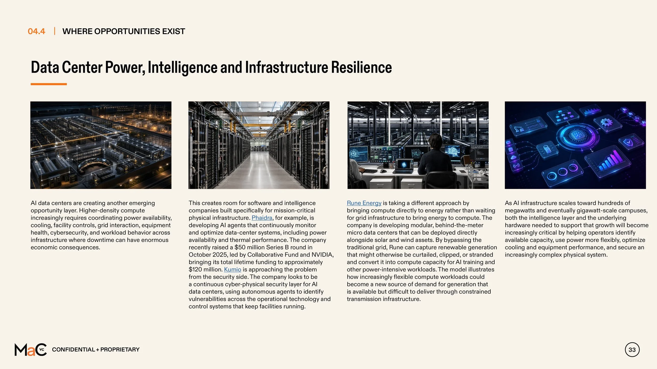Select the glowing AI chip diagram image

575,145
